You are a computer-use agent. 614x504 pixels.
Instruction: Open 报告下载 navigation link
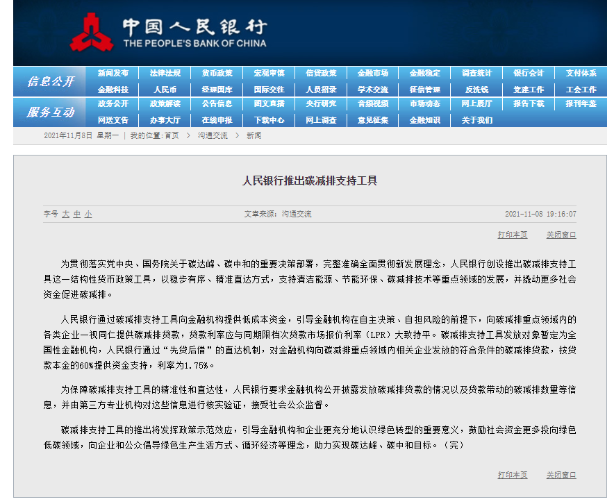click(x=529, y=103)
